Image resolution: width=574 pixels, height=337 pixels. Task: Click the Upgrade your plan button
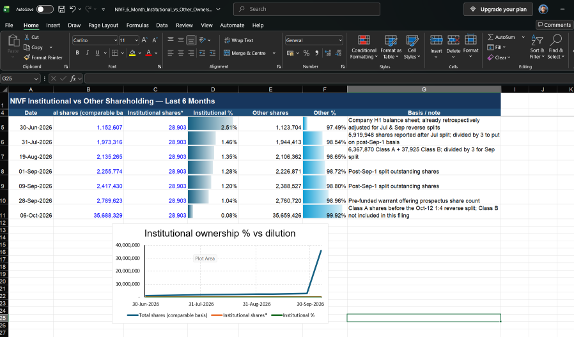pos(498,9)
